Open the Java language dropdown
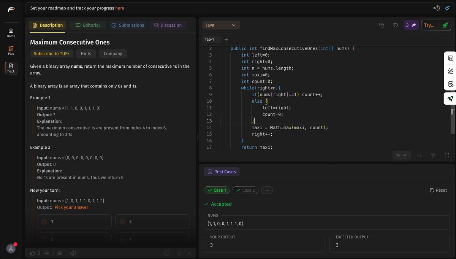The height and width of the screenshot is (259, 456). [221, 25]
